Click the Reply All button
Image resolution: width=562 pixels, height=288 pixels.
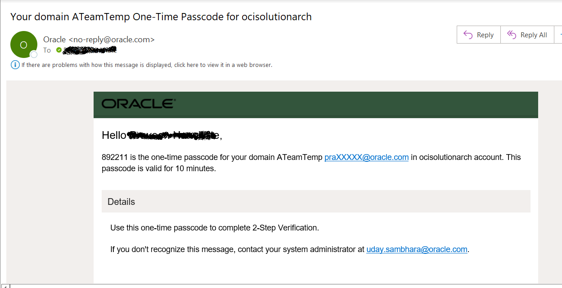coord(527,35)
